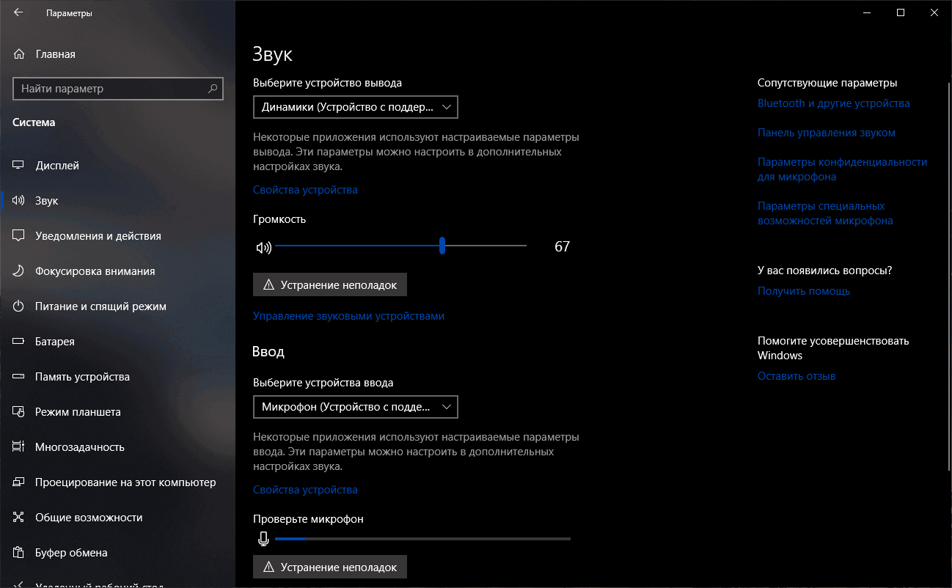The height and width of the screenshot is (588, 952).
Task: Click the Устранение неполадок button under volume
Action: 329,284
